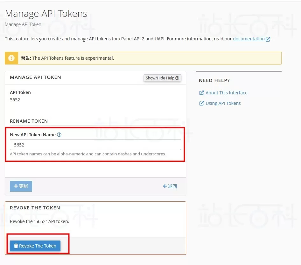Open the documentation link
Image resolution: width=301 pixels, height=265 pixels.
(x=248, y=39)
